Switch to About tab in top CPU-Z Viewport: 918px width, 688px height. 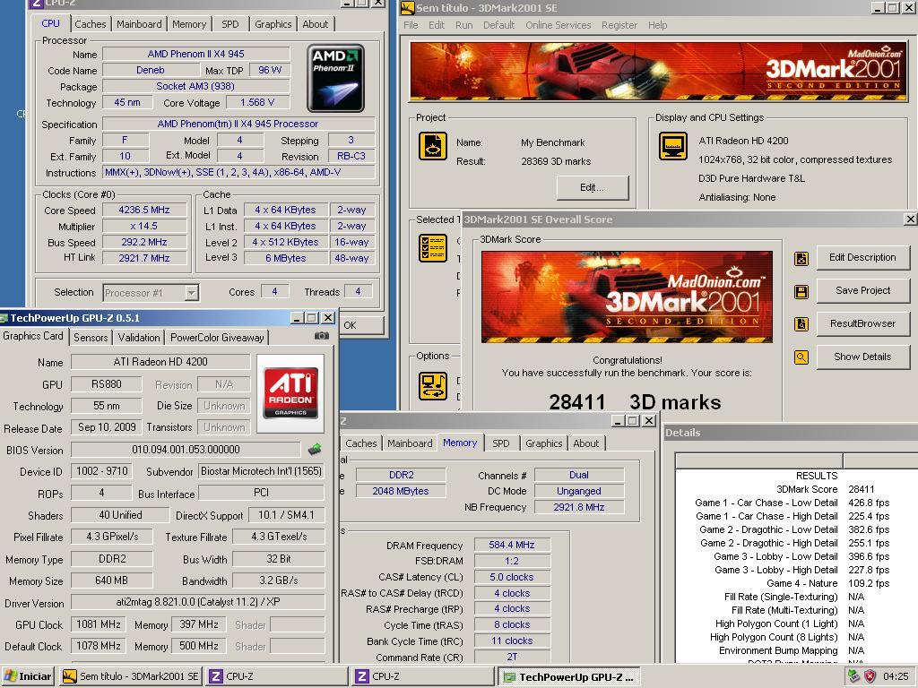point(315,24)
